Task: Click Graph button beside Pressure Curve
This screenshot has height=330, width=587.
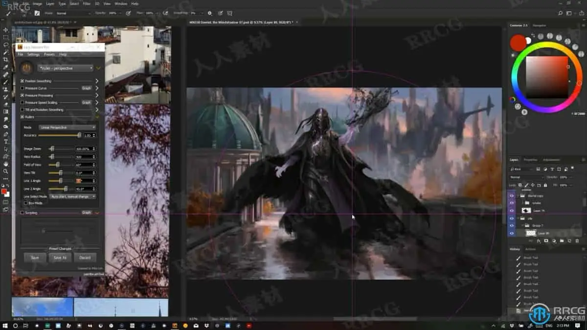Action: (86, 88)
